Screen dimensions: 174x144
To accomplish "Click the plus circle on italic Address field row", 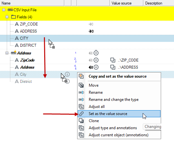I will point(96,67).
